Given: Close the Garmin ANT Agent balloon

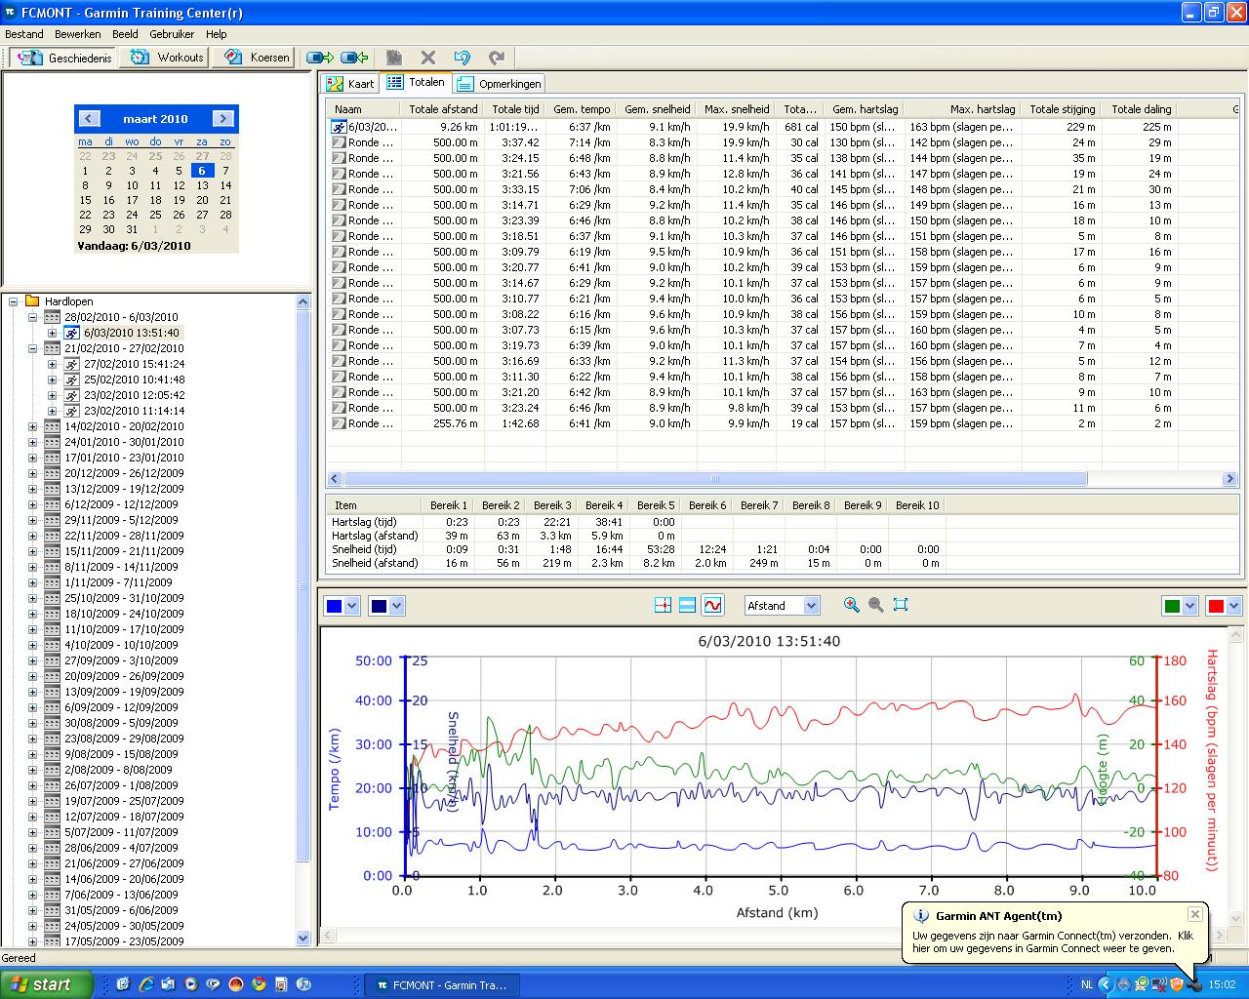Looking at the screenshot, I should point(1194,914).
